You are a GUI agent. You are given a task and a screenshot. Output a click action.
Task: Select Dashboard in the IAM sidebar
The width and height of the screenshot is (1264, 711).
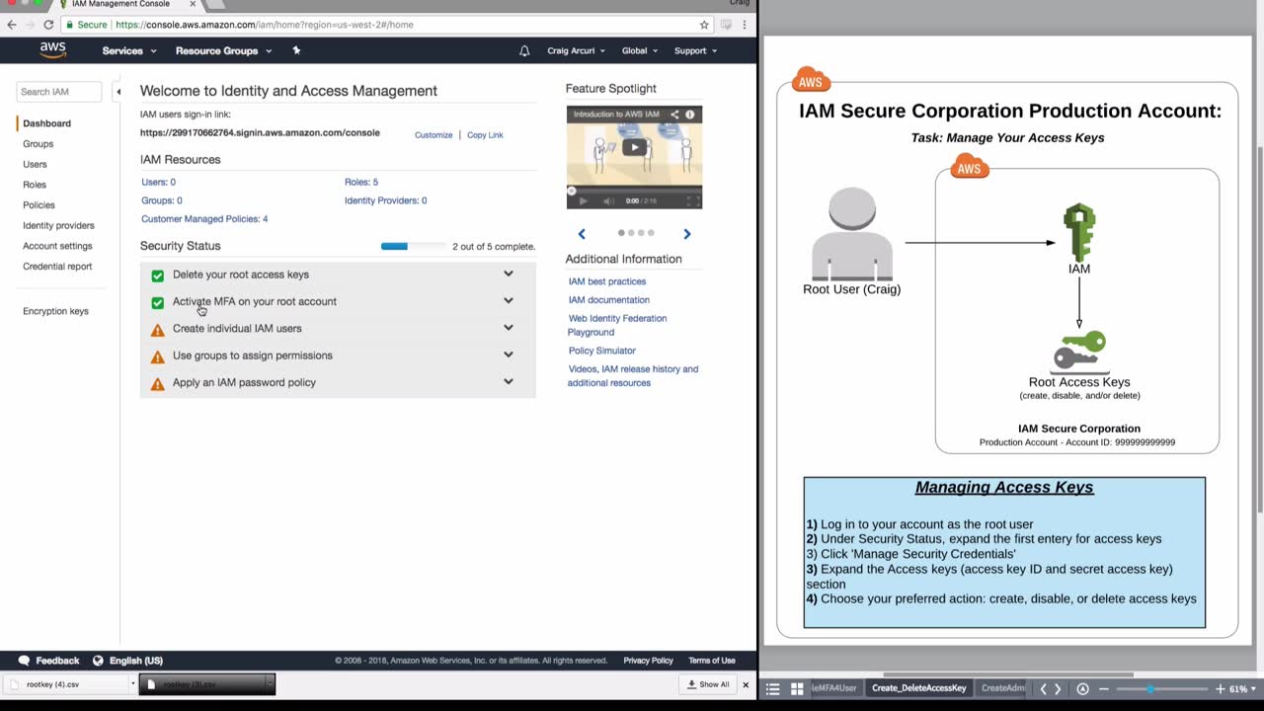click(46, 123)
